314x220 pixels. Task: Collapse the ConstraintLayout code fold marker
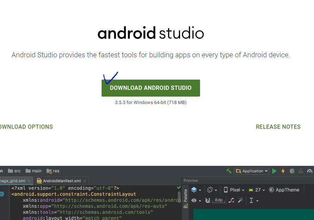click(x=9, y=194)
